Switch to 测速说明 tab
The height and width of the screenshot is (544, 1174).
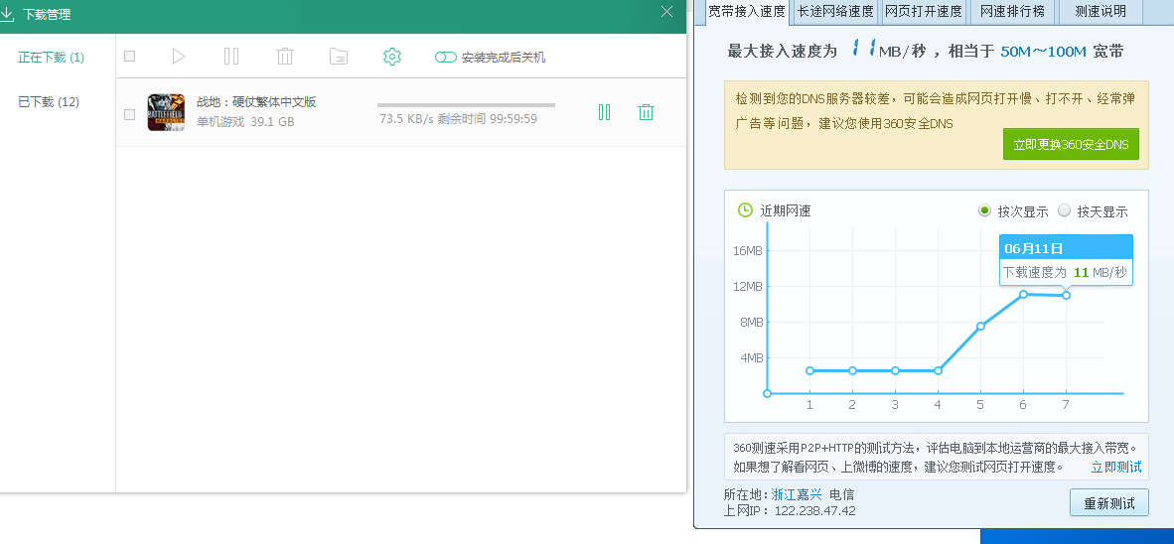point(1101,11)
